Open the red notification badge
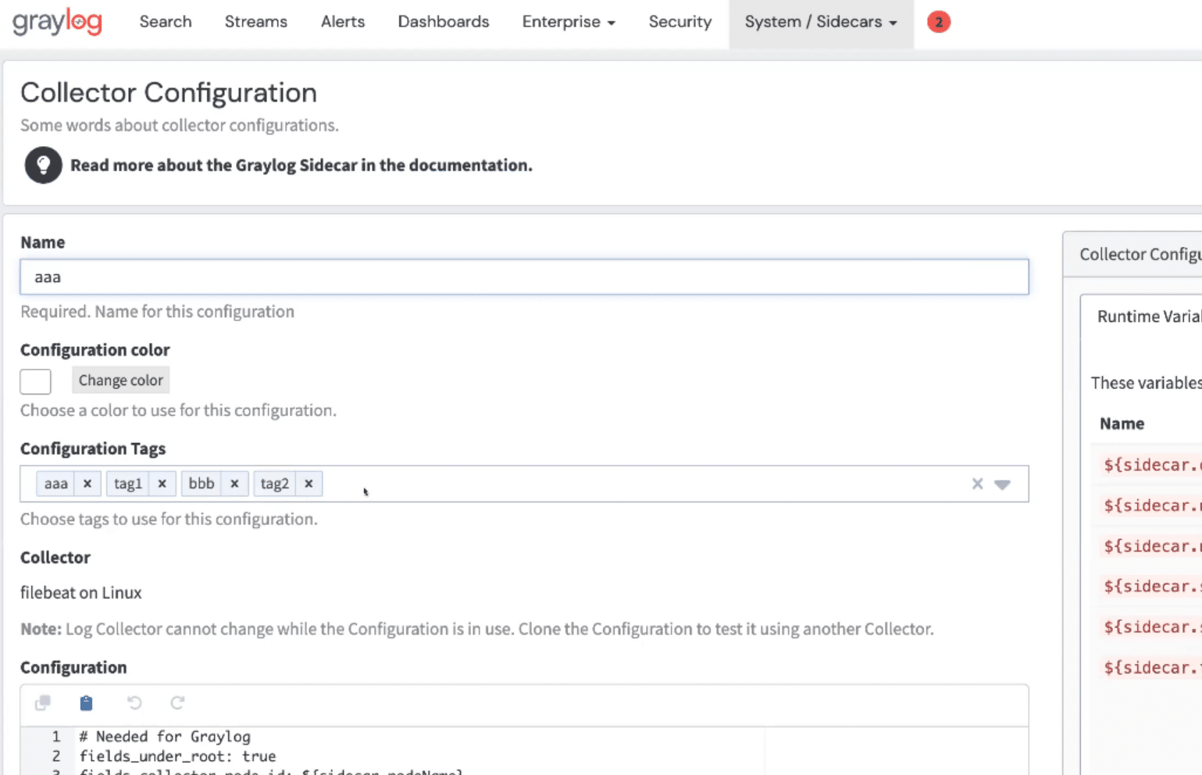 tap(938, 22)
